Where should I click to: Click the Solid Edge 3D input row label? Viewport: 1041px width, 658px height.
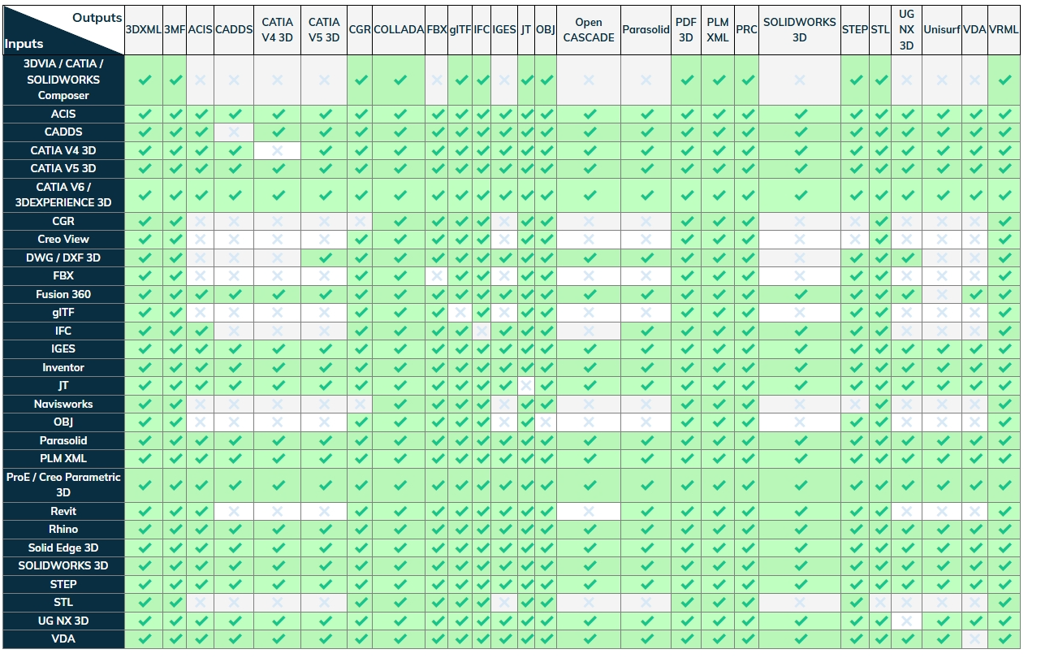[x=63, y=548]
